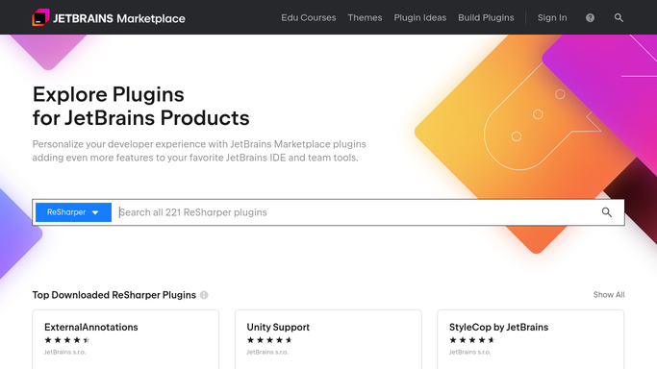Open the Unity Support plugin card
The image size is (657, 369).
click(328, 339)
